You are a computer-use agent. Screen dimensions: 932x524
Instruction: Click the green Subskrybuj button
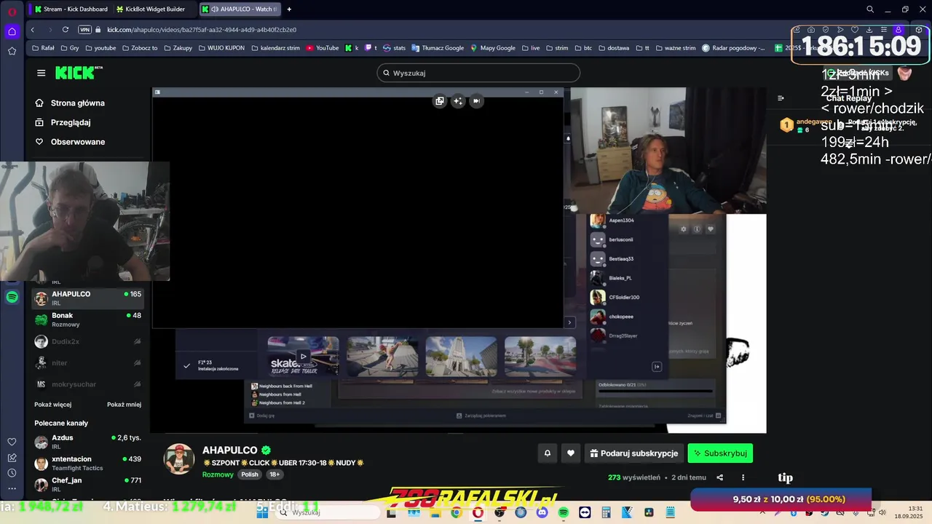[720, 453]
